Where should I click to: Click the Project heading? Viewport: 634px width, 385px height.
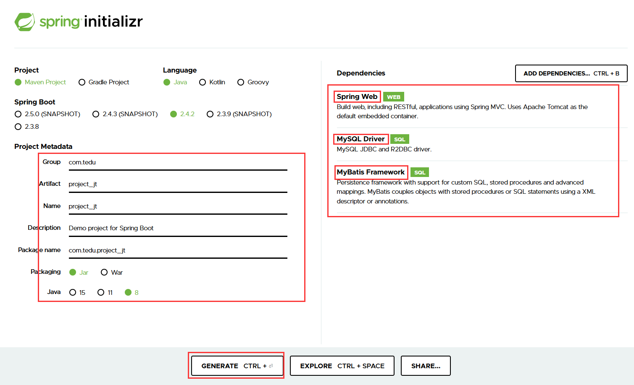click(26, 70)
